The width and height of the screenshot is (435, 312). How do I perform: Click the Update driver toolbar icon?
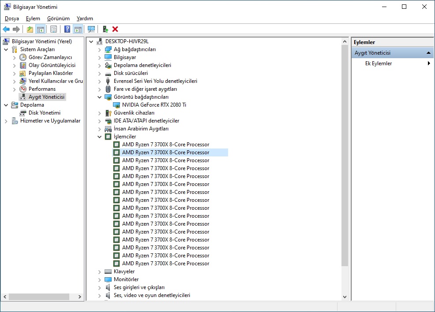(105, 29)
